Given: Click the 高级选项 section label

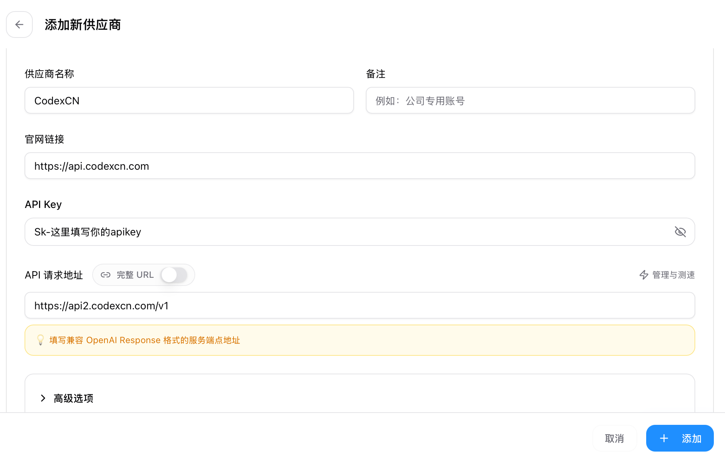Looking at the screenshot, I should coord(74,398).
